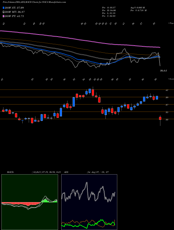Click the white DOW MT legend swatch
This screenshot has width=174, height=230.
pos(3,12)
